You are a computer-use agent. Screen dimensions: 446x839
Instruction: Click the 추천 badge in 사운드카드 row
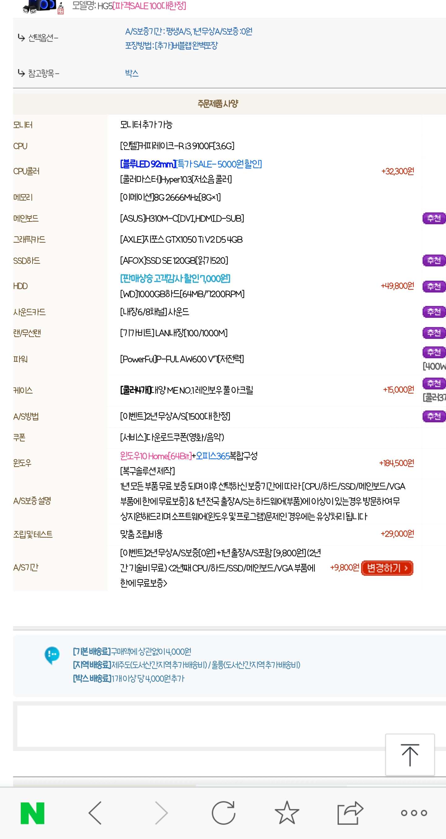(x=434, y=312)
